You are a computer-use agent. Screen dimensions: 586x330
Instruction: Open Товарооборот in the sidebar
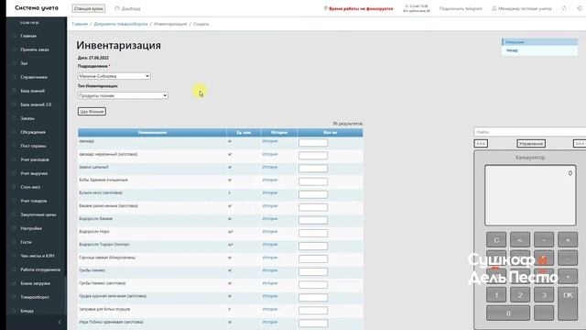35,297
